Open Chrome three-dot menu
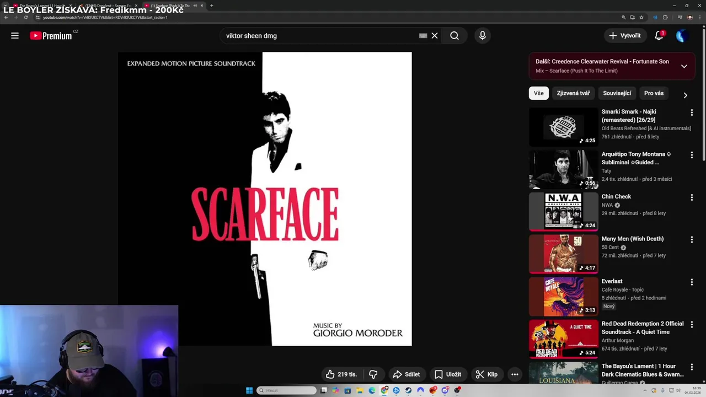This screenshot has width=706, height=397. 700,17
